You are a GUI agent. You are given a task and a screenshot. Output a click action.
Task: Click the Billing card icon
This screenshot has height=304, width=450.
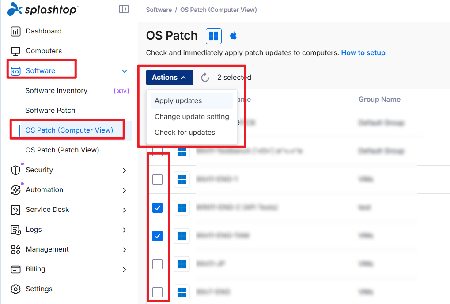coord(15,269)
